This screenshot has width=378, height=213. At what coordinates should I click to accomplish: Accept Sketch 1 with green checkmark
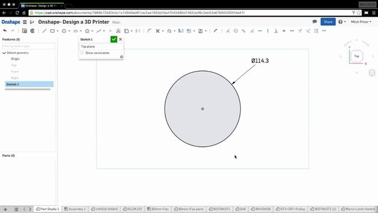(x=113, y=40)
